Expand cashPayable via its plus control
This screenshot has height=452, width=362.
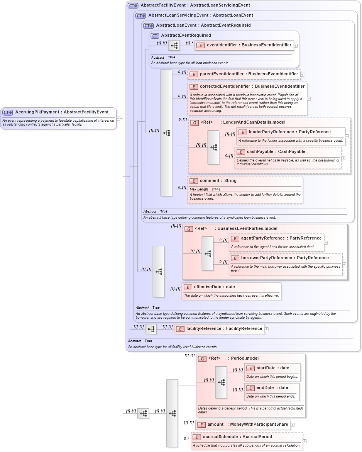343,158
